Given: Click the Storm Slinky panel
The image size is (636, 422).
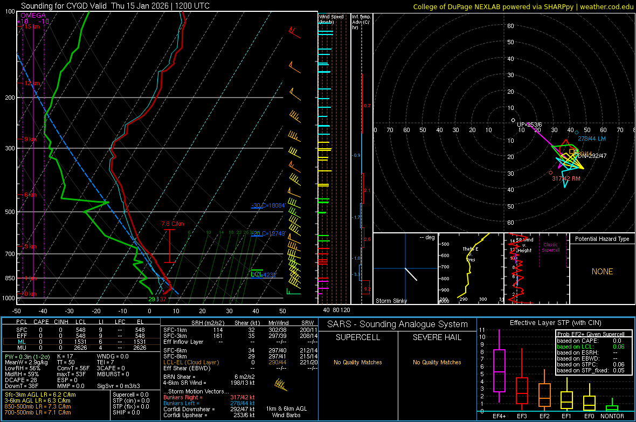Looking at the screenshot, I should [x=405, y=268].
